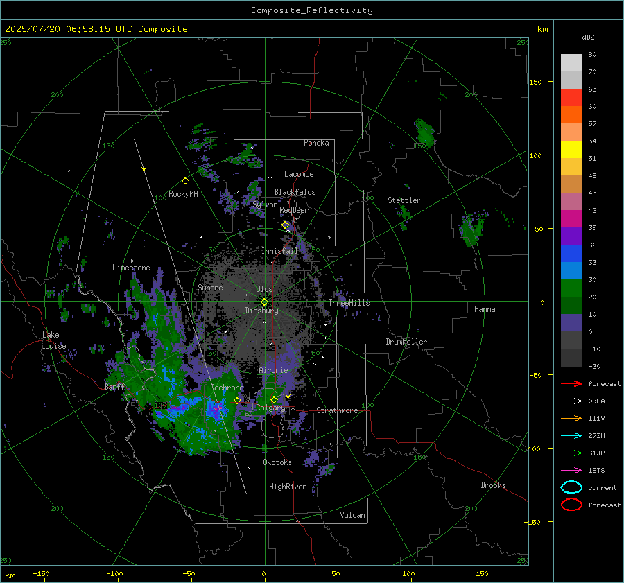Click the Vulcan label
The image size is (624, 583).
(352, 515)
